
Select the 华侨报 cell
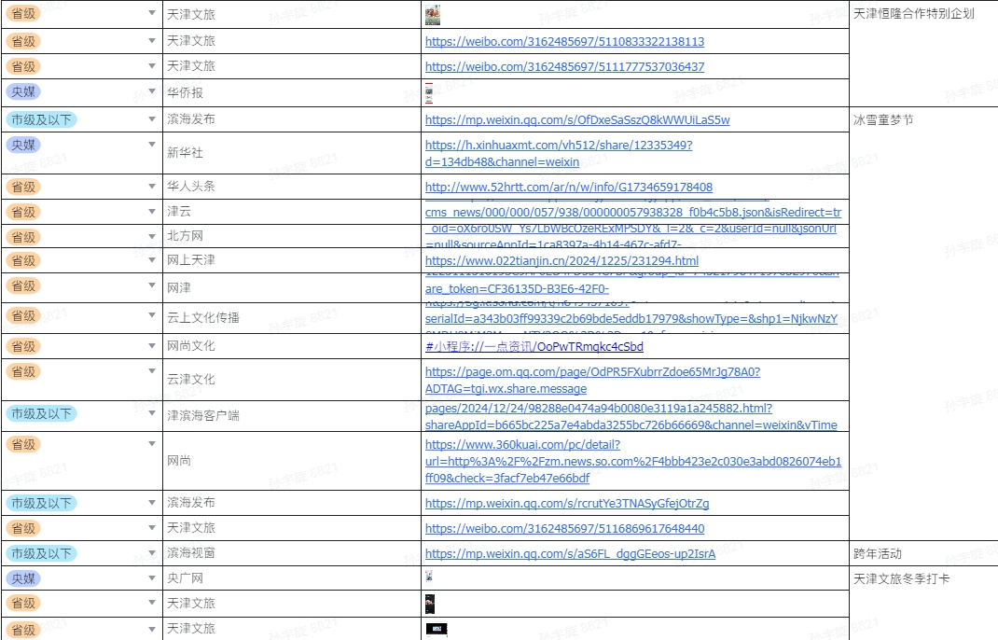[292, 93]
